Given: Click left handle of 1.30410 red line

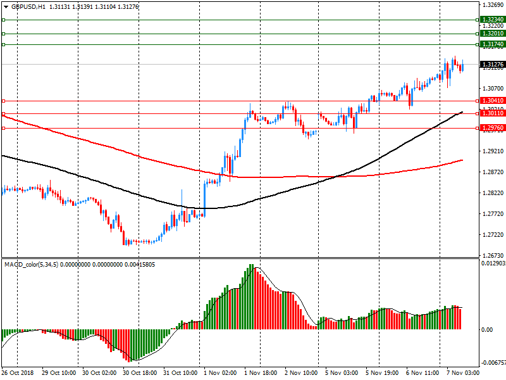Looking at the screenshot, I should pyautogui.click(x=4, y=101).
